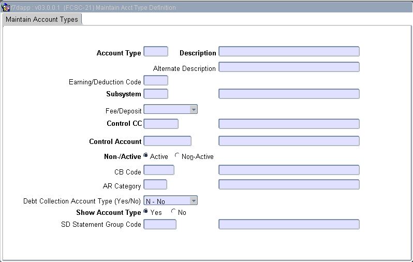413x262 pixels.
Task: Expand the Debt Collection Account Type dropdown
Action: click(x=193, y=201)
